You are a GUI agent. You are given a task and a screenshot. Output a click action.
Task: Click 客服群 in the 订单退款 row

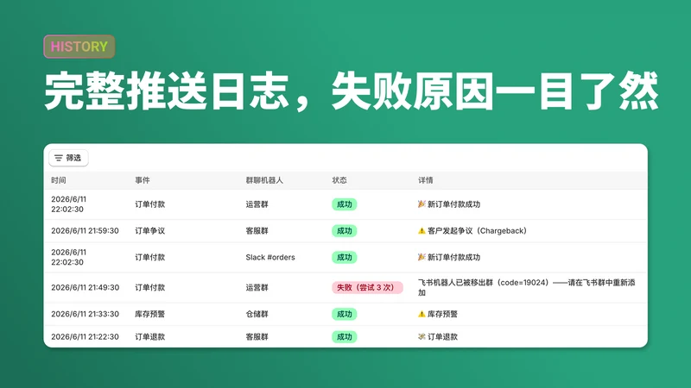pos(257,336)
